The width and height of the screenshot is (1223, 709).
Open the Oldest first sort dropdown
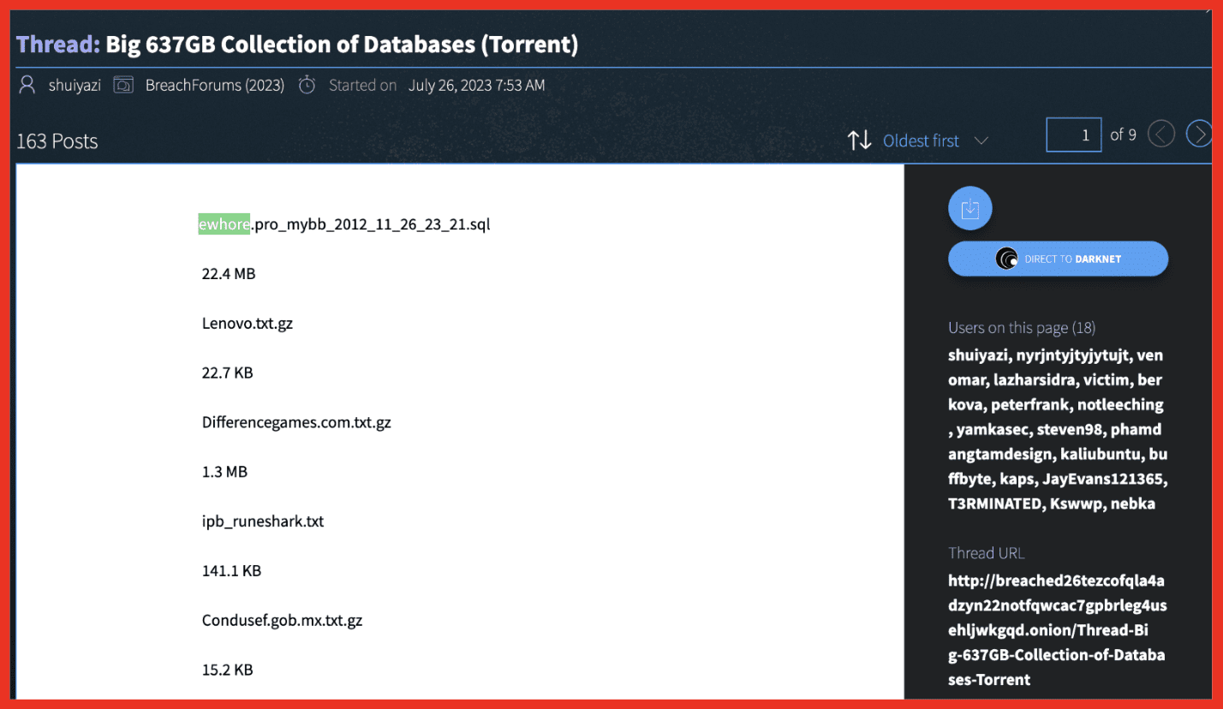tap(935, 140)
